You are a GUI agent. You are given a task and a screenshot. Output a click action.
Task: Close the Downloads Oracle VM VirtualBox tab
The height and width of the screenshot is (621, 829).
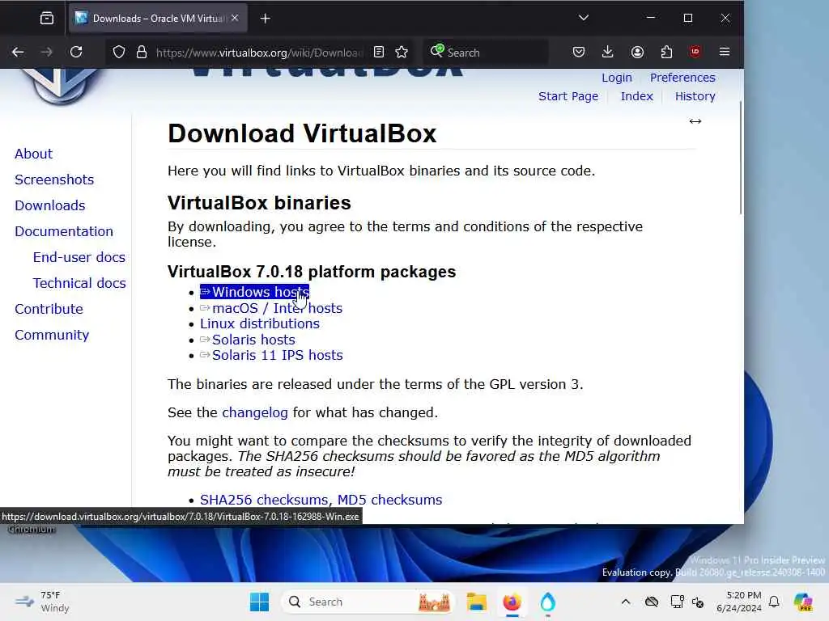click(x=235, y=18)
